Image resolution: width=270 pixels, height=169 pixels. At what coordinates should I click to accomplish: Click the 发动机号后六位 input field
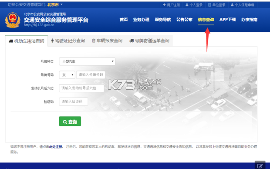pos(81,88)
